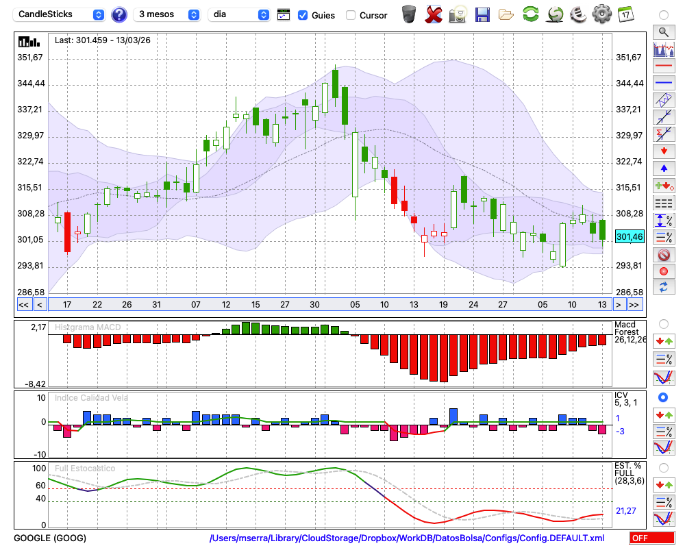Click the camera snapshot icon

(x=458, y=14)
